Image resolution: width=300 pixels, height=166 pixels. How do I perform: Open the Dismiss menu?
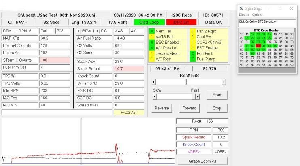pyautogui.click(x=244, y=15)
